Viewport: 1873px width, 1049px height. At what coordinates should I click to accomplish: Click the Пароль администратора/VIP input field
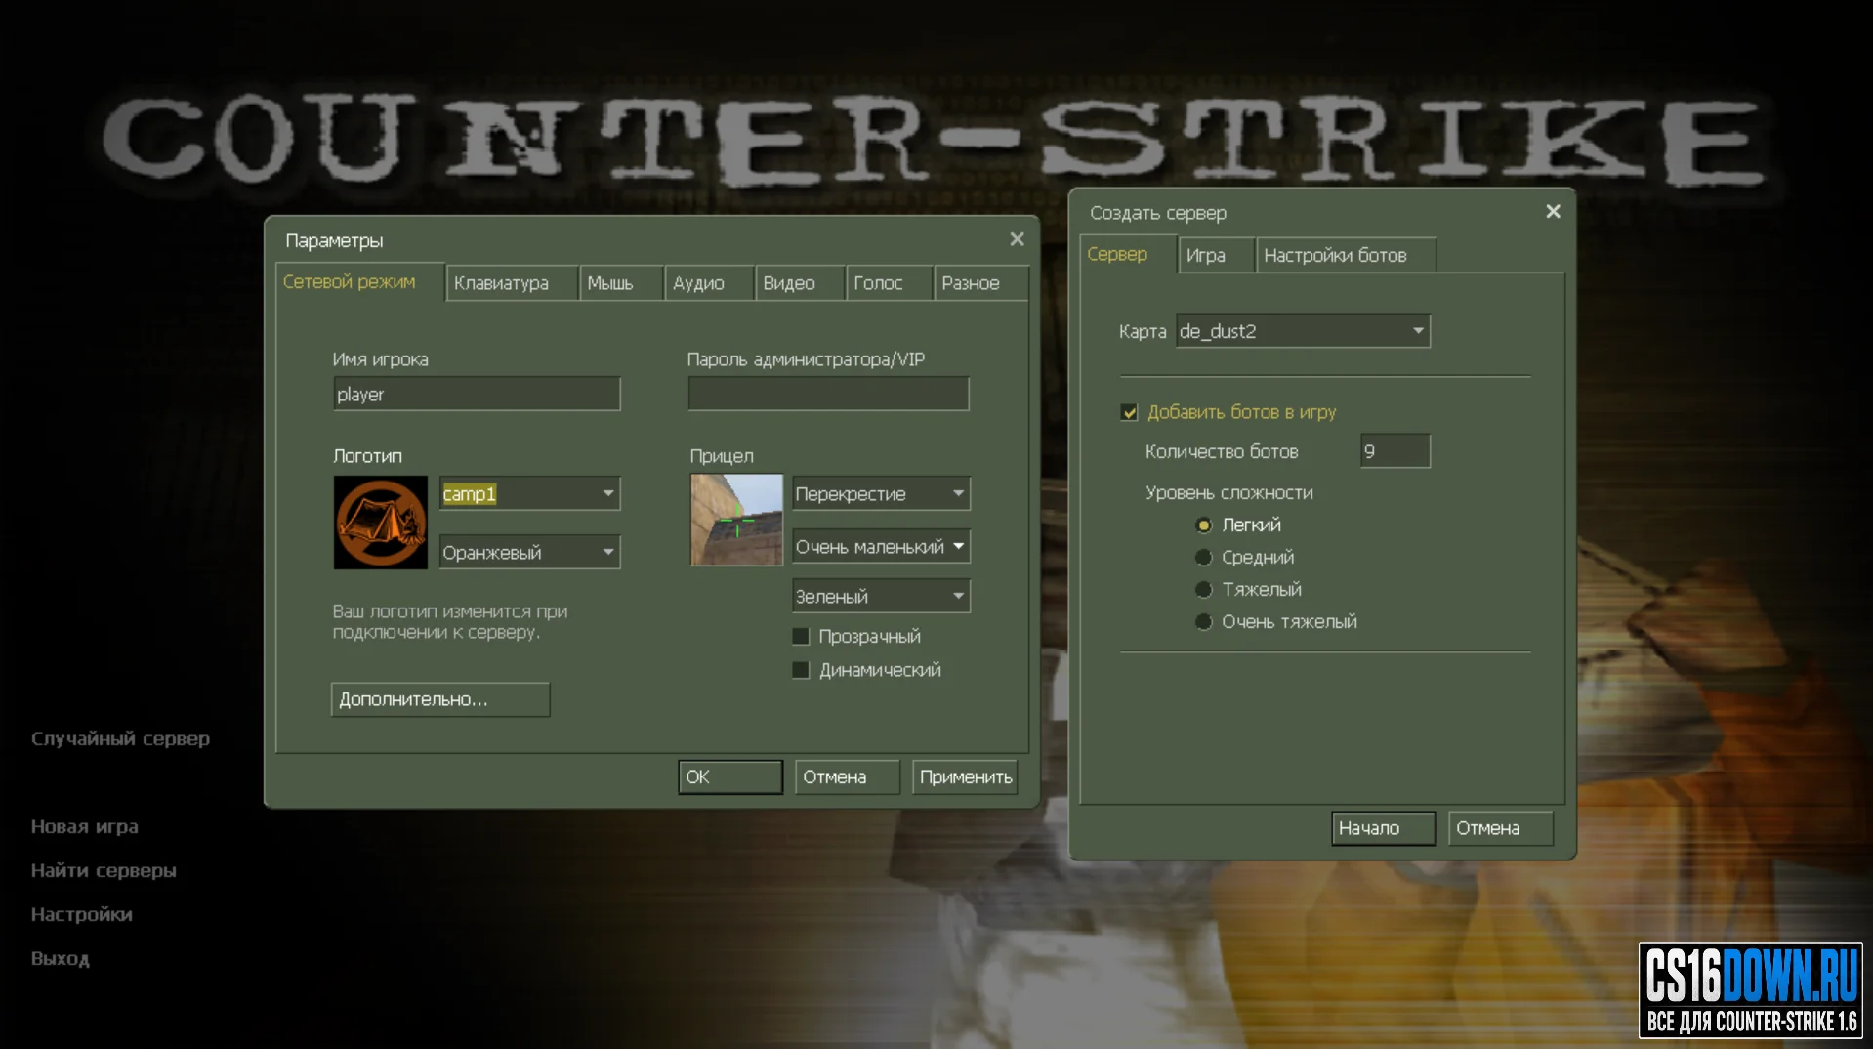[x=828, y=394]
